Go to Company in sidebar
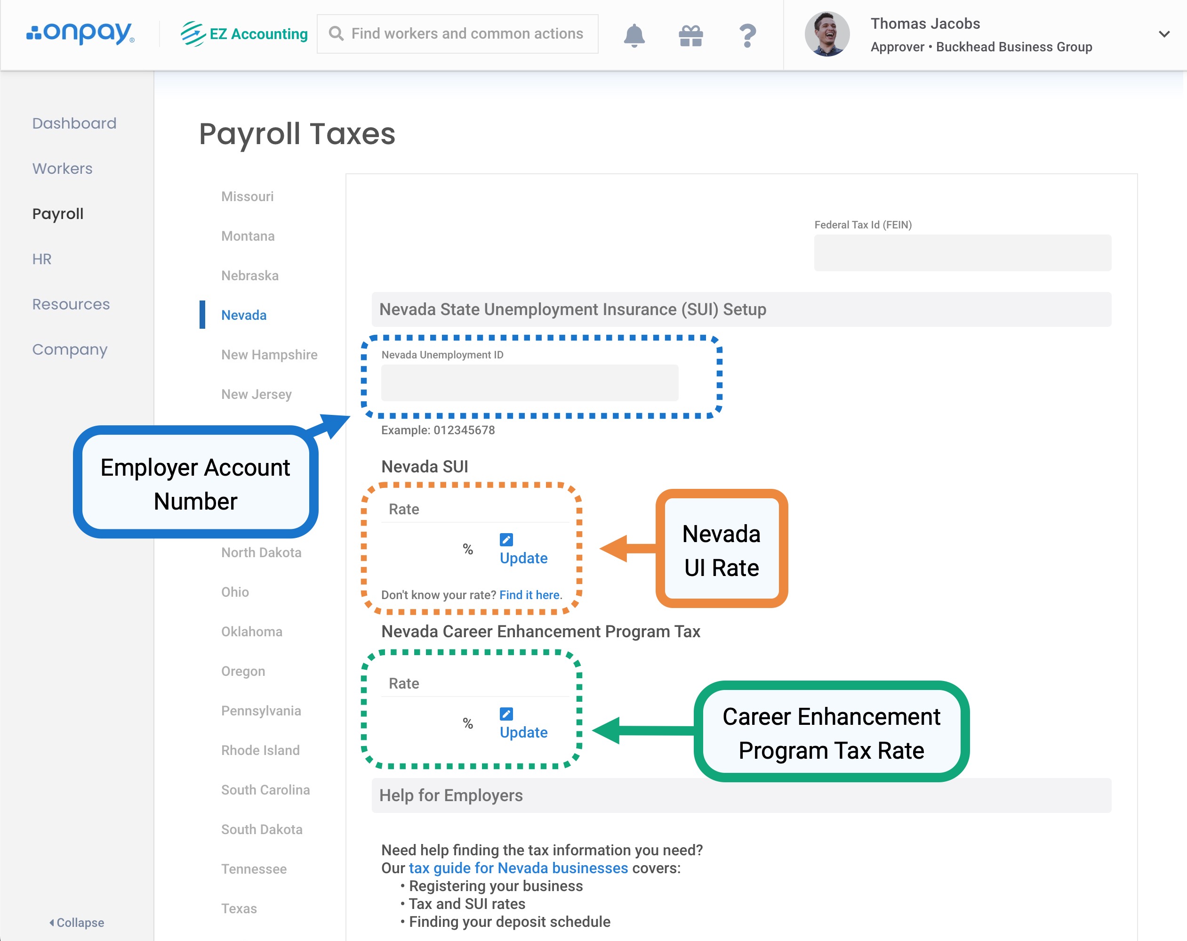The image size is (1187, 941). click(70, 349)
